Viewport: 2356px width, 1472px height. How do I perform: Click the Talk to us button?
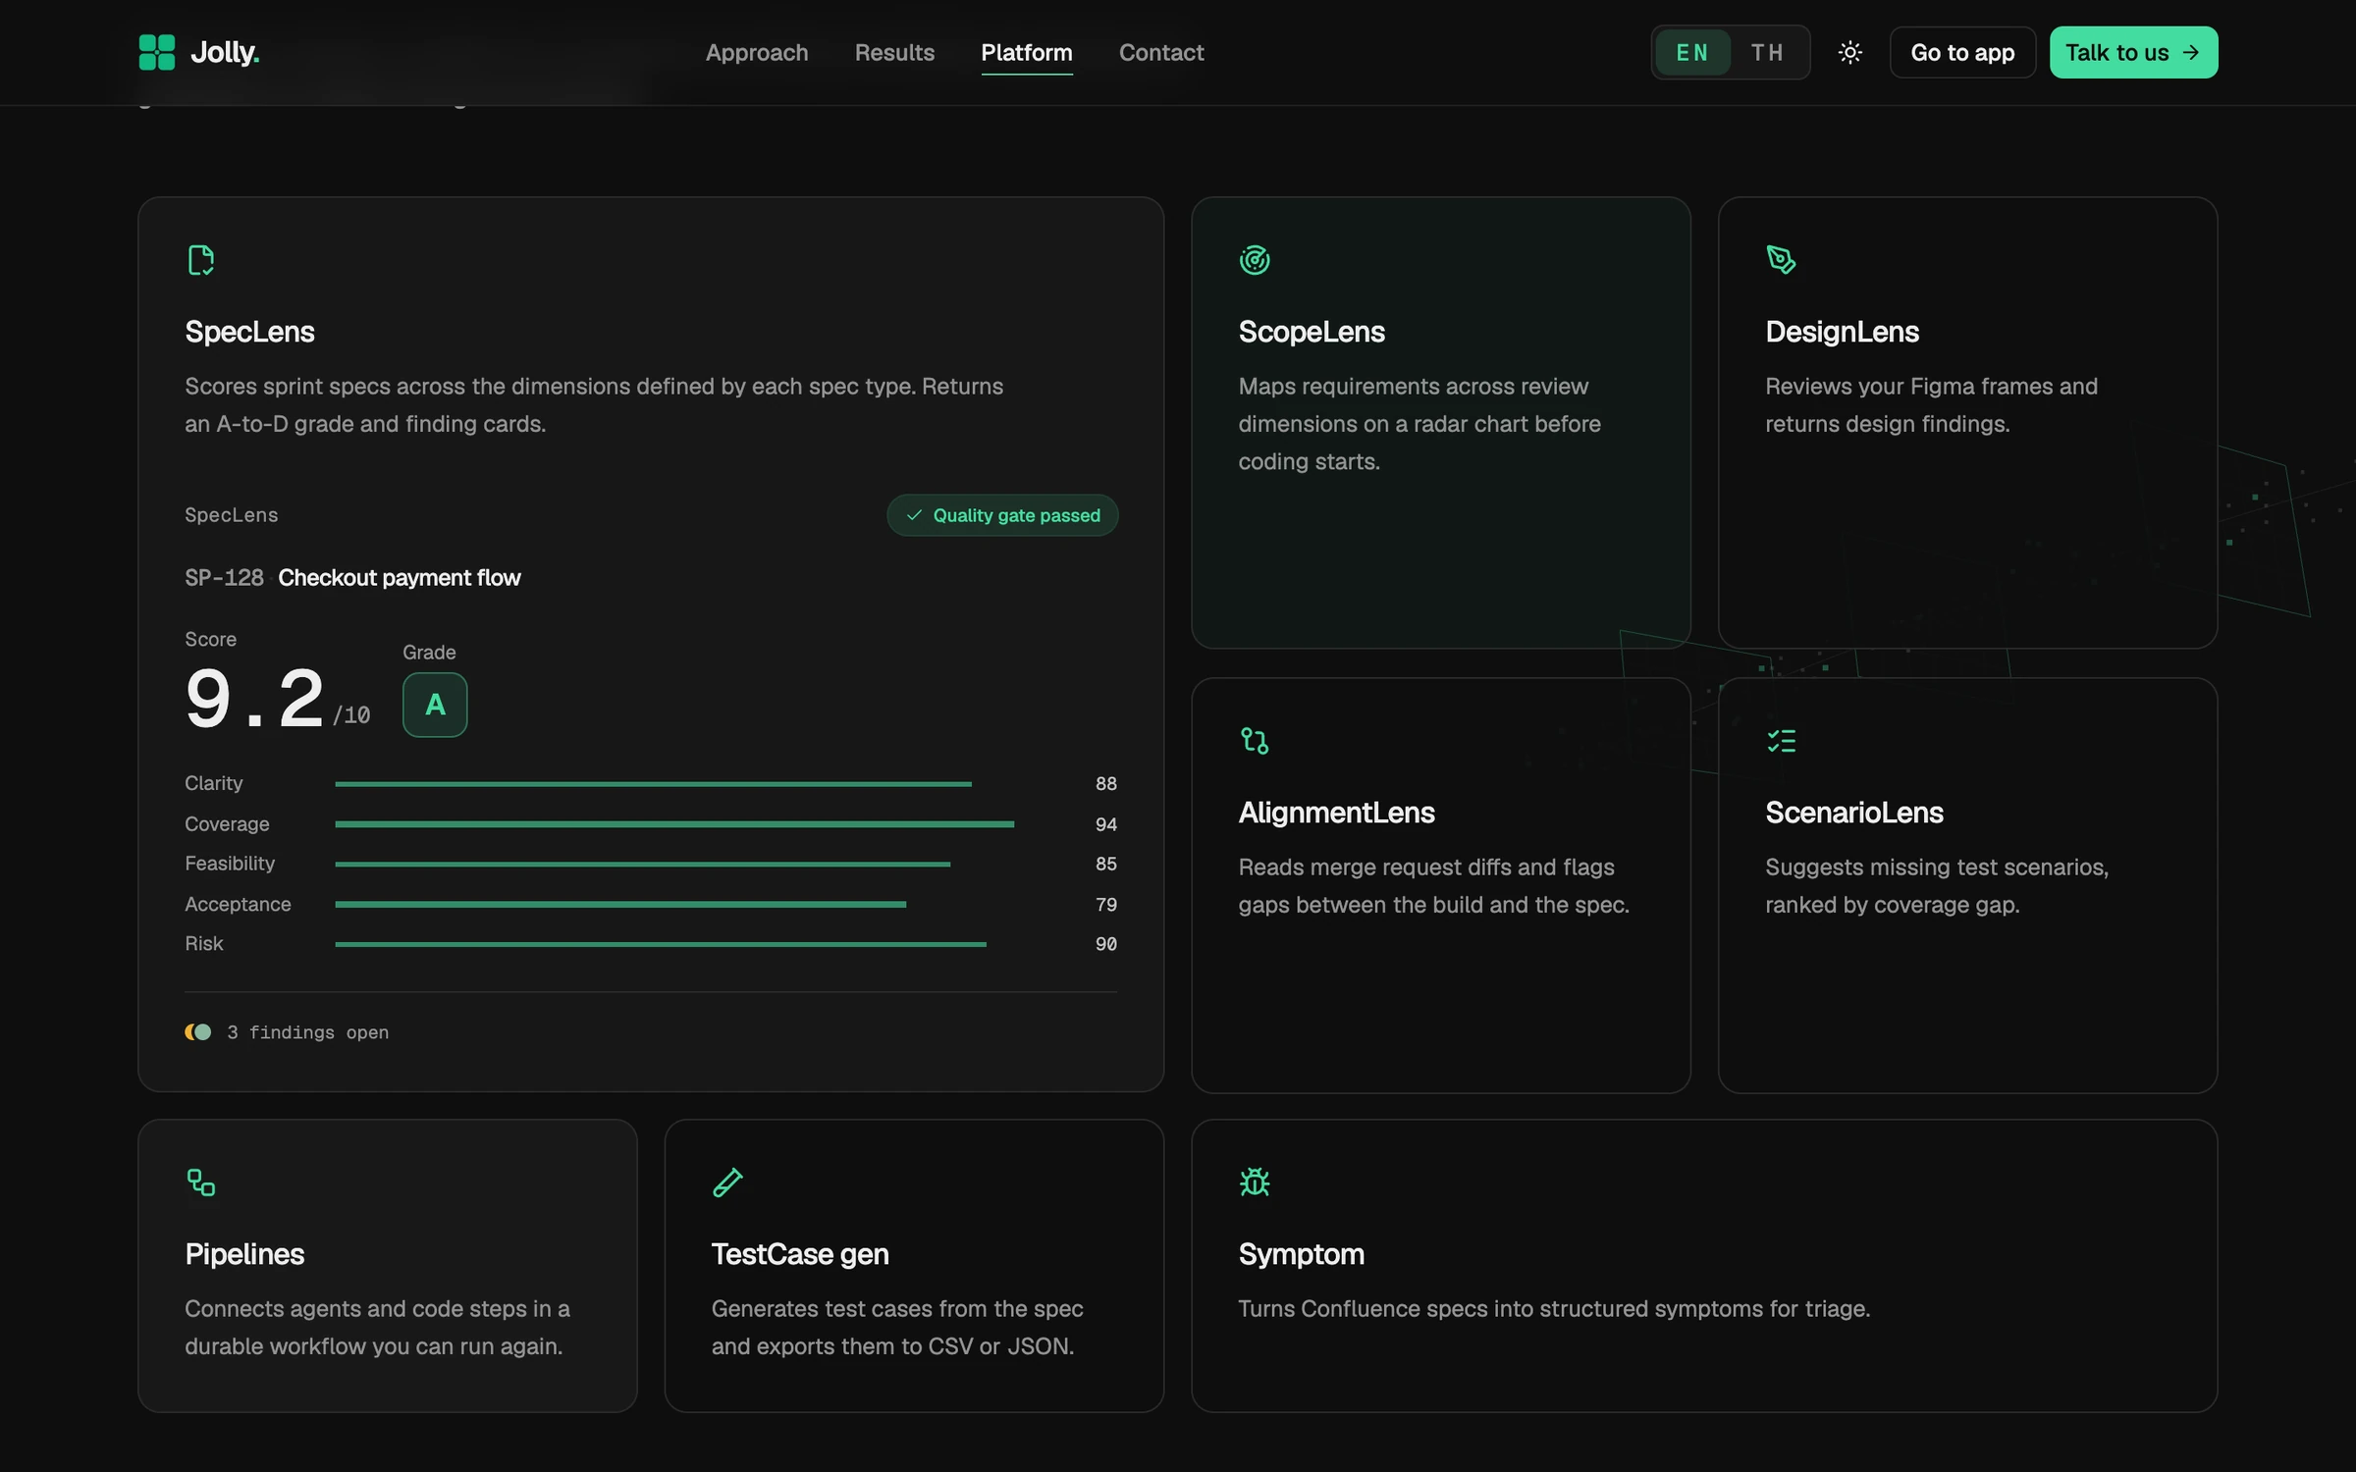tap(2133, 52)
